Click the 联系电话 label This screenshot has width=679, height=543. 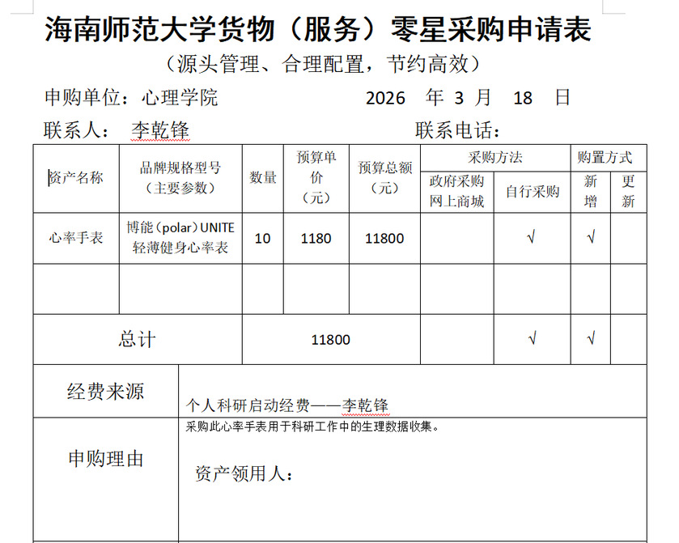pyautogui.click(x=458, y=129)
